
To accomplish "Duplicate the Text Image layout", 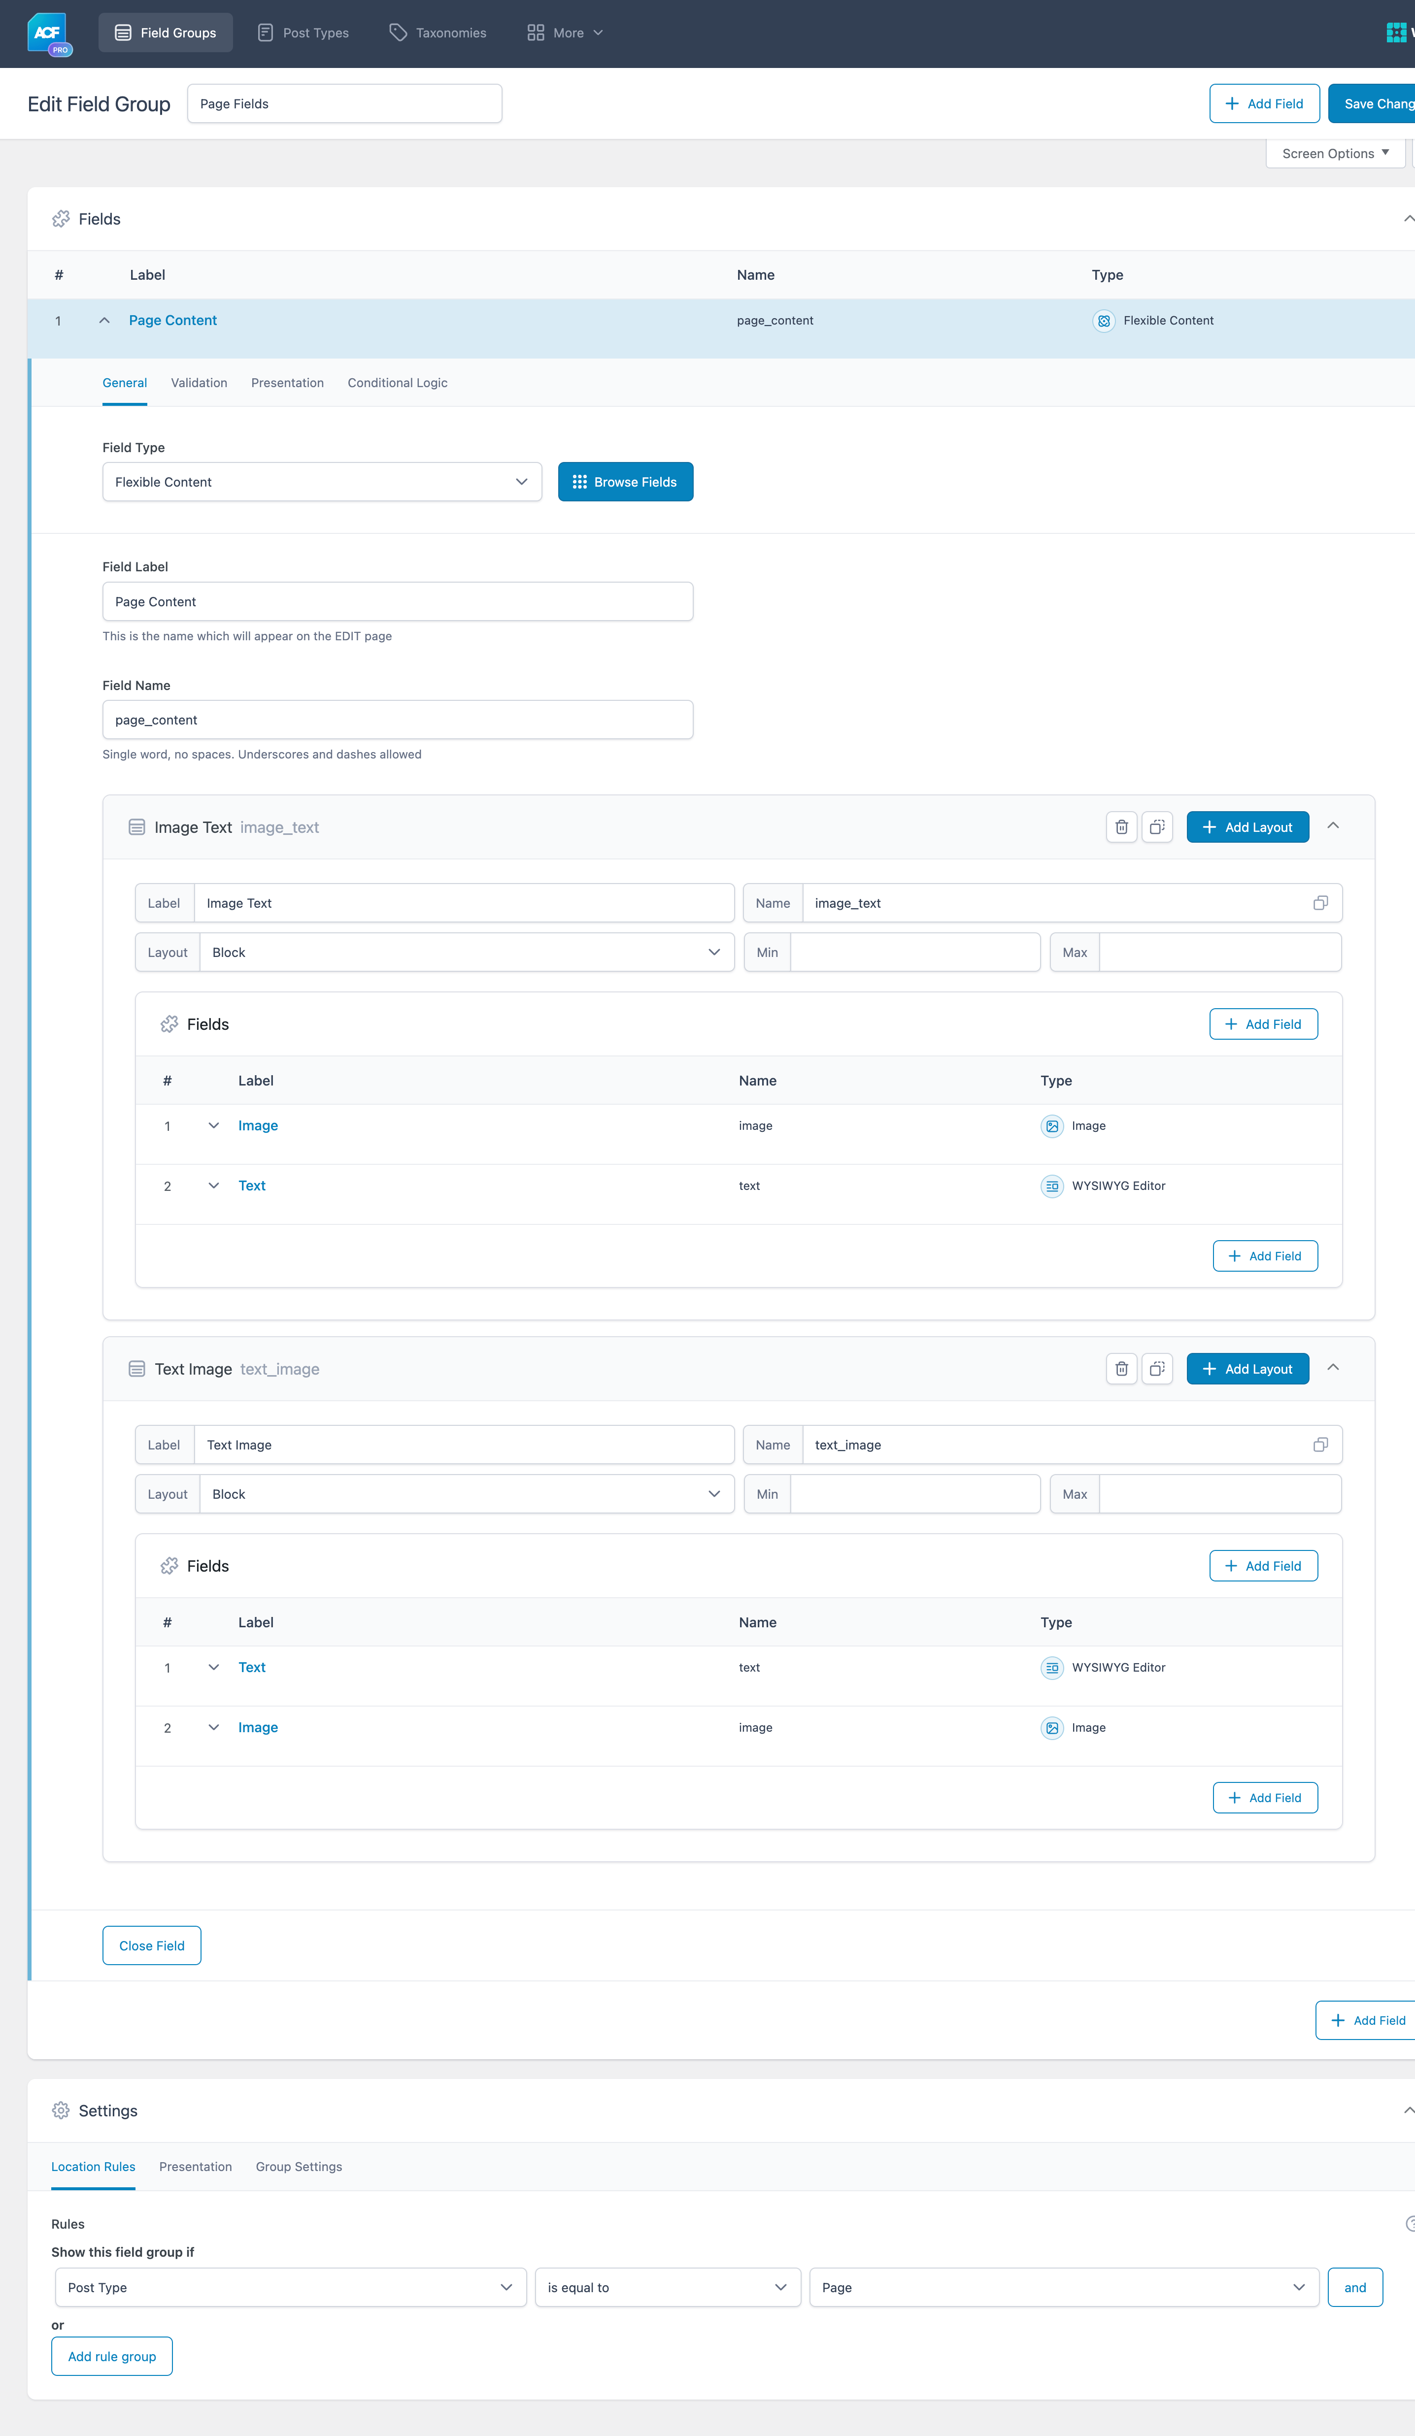I will 1157,1368.
